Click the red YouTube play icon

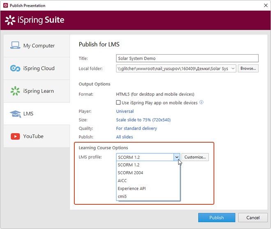tap(15, 136)
